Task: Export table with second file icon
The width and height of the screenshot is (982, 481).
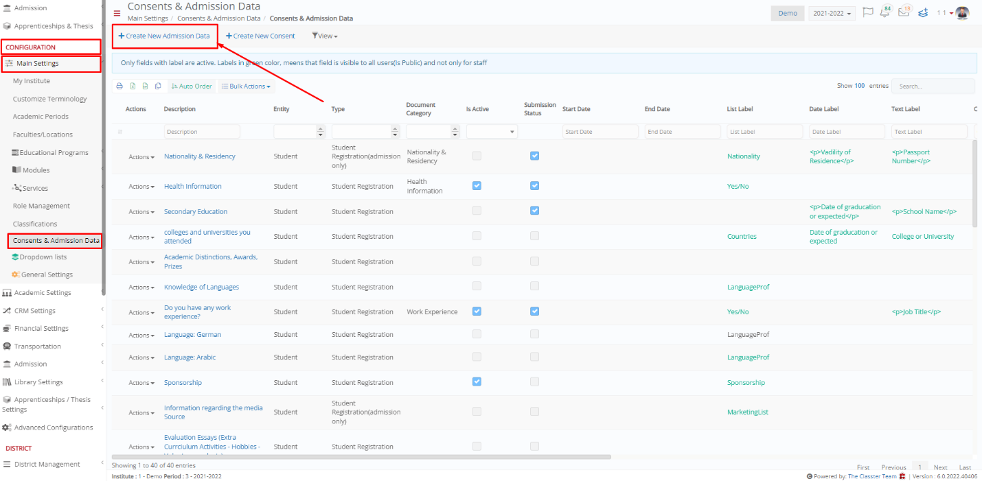Action: pyautogui.click(x=145, y=86)
